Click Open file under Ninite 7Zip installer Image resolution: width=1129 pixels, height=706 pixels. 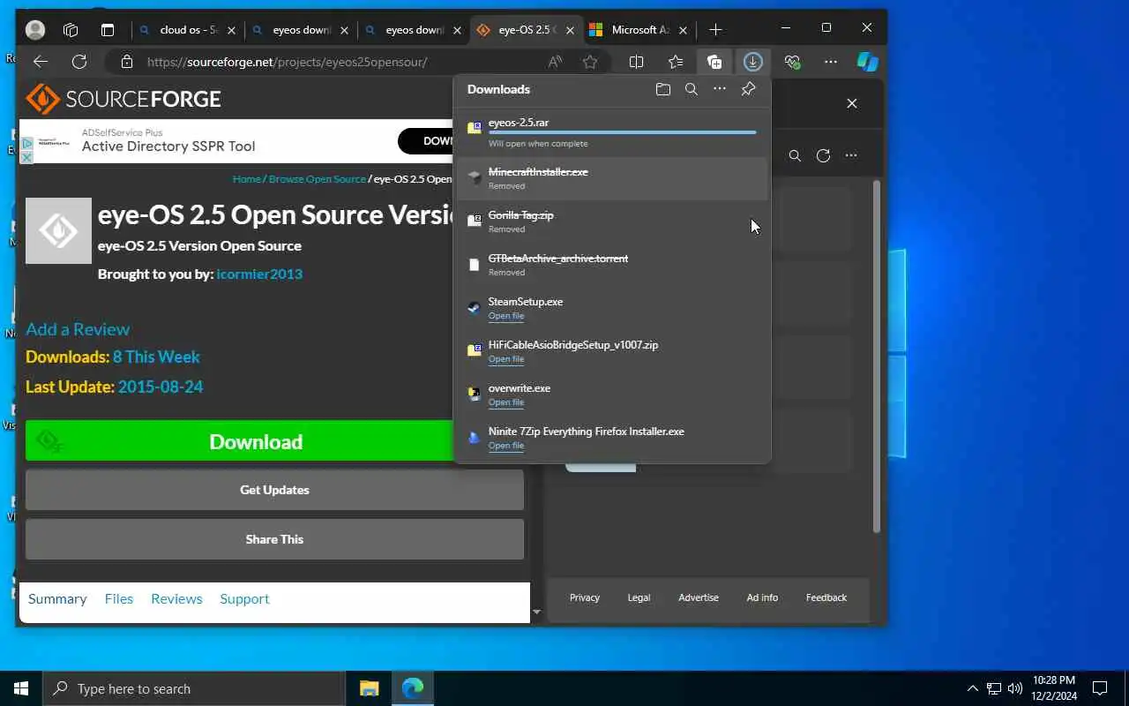pos(506,446)
